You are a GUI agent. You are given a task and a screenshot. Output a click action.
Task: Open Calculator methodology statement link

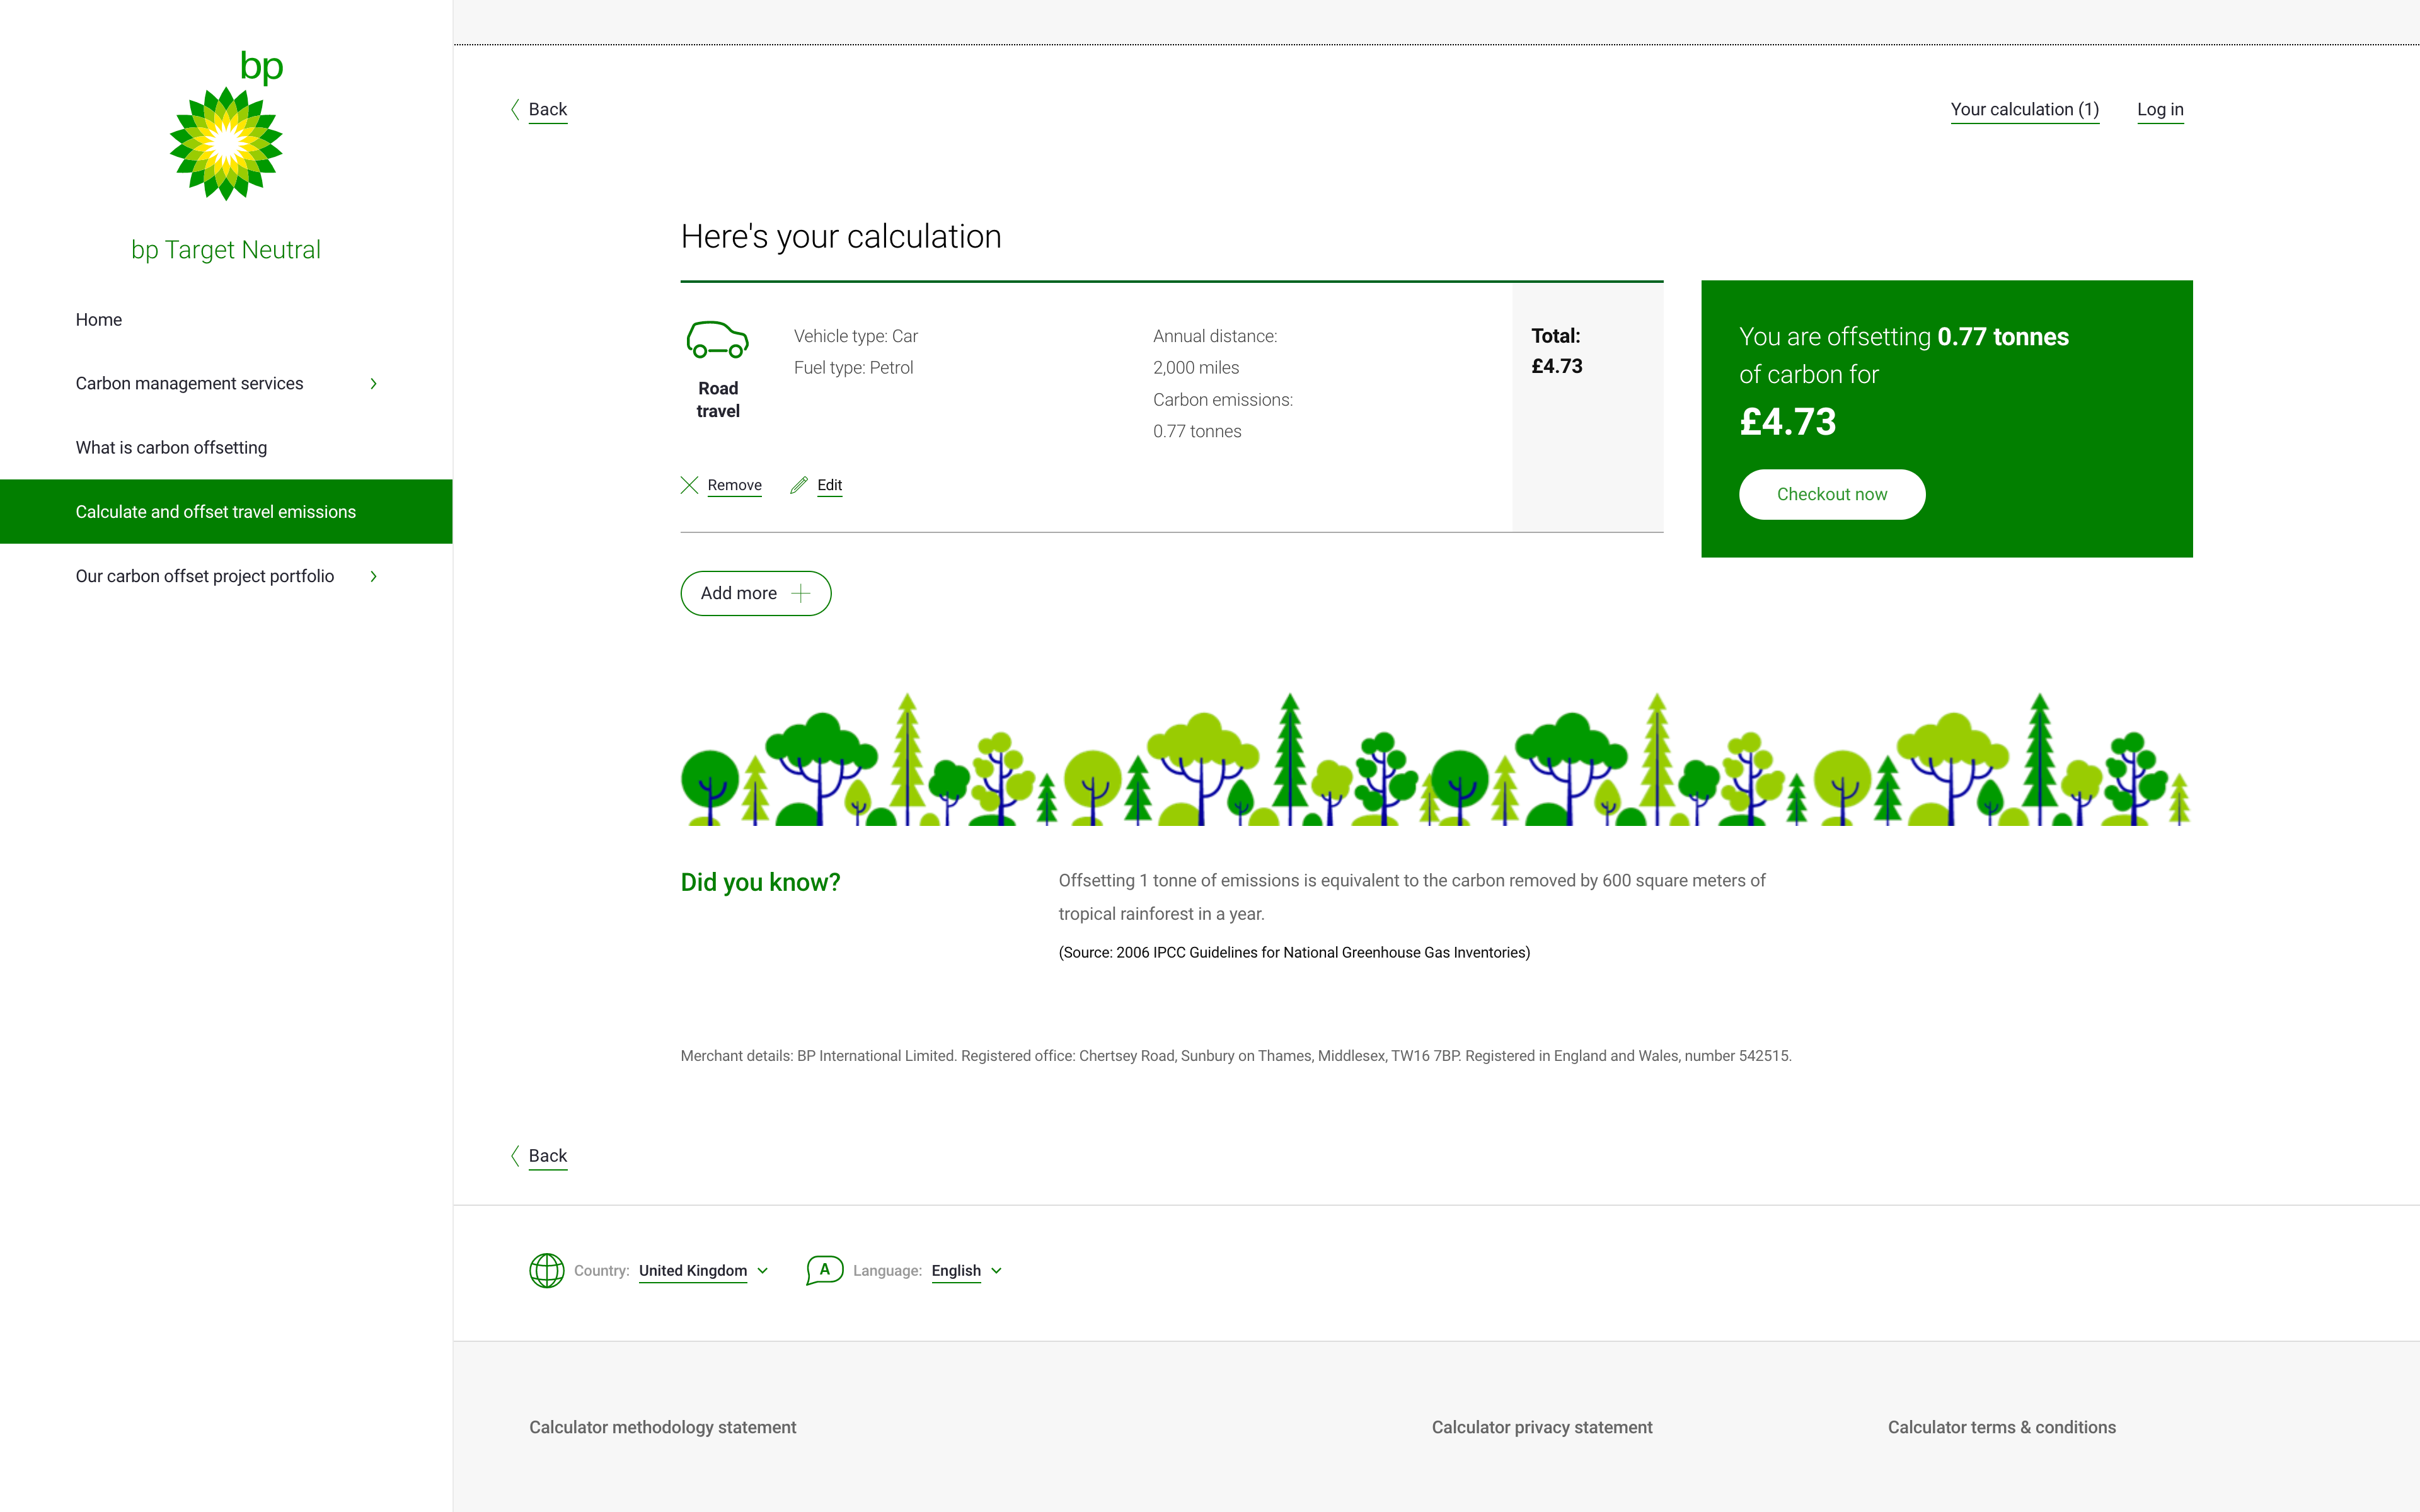[x=662, y=1427]
